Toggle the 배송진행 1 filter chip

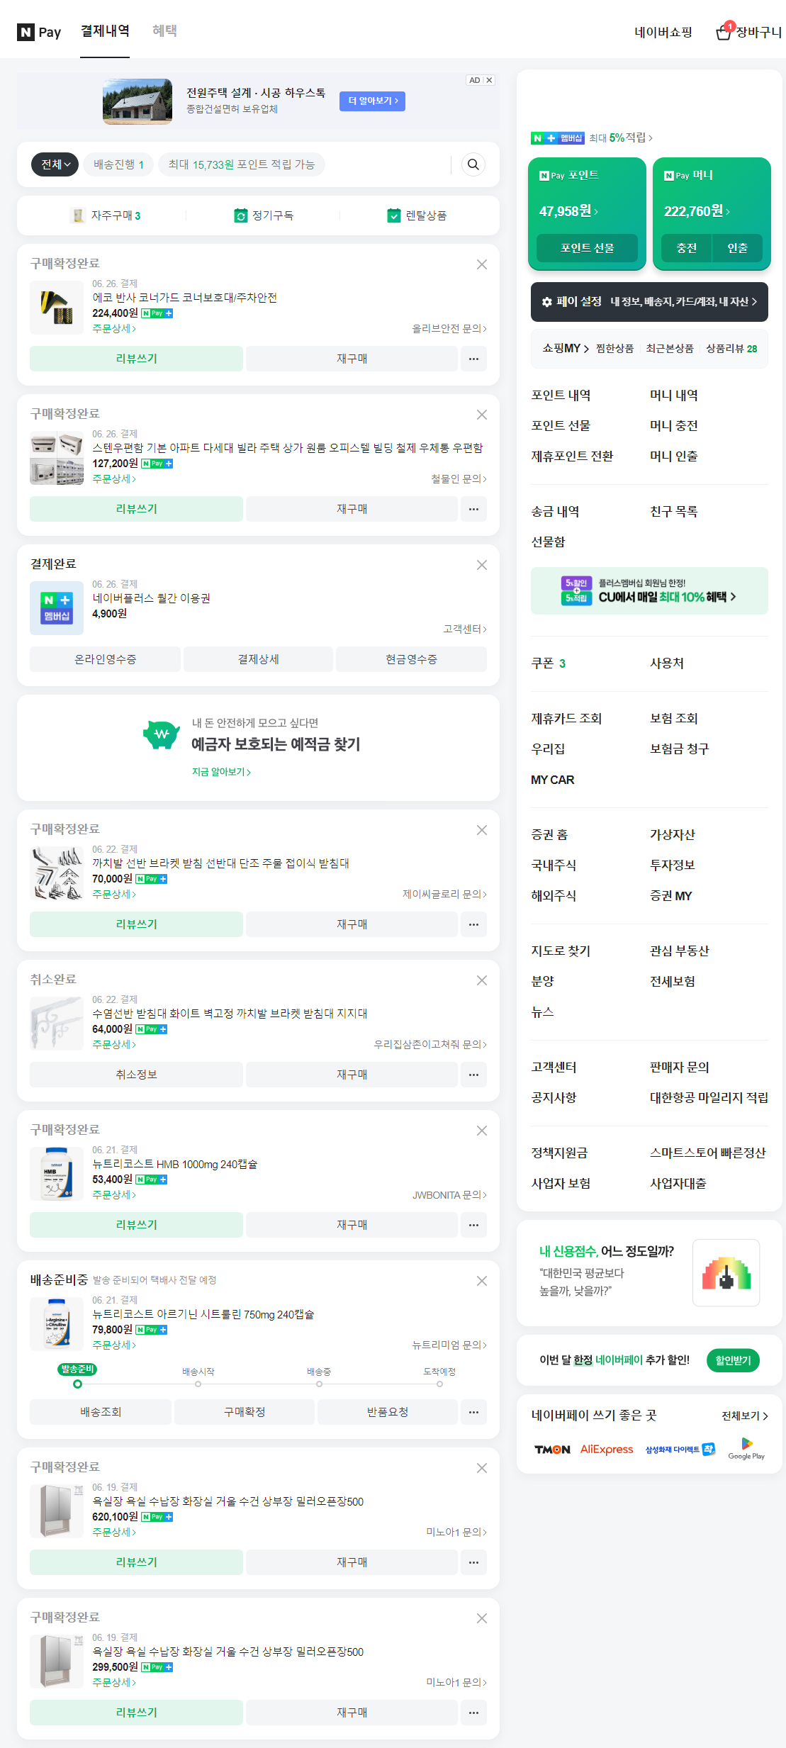118,164
